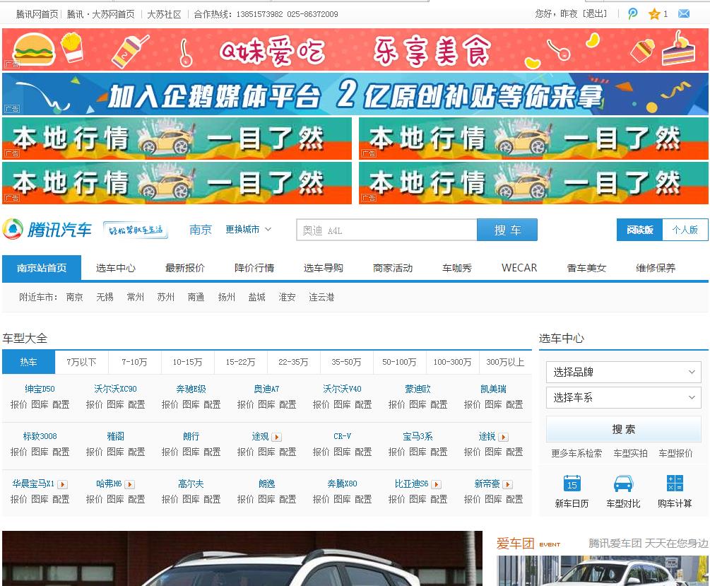
Task: Click 退出 logout link
Action: tap(595, 13)
